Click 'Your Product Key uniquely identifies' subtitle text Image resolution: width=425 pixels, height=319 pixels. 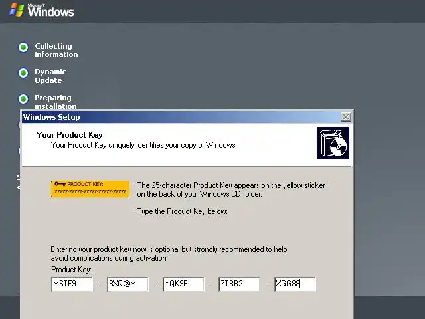click(x=143, y=145)
